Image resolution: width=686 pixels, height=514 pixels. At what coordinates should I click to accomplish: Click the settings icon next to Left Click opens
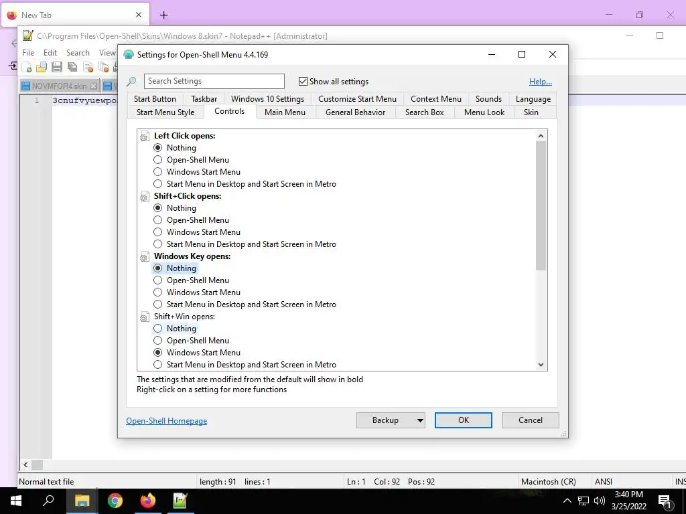[145, 137]
